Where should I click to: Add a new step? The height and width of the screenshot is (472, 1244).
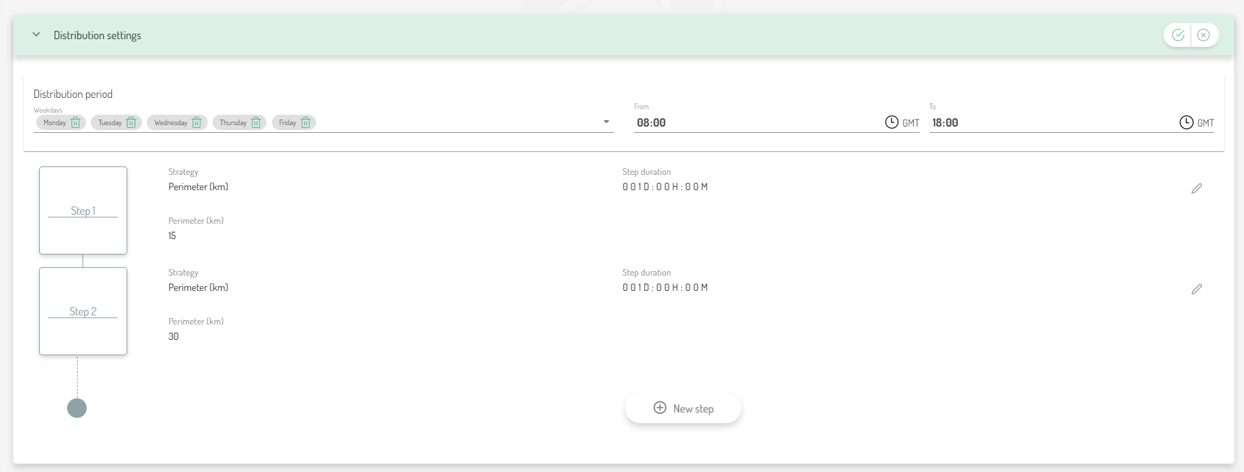pyautogui.click(x=683, y=408)
